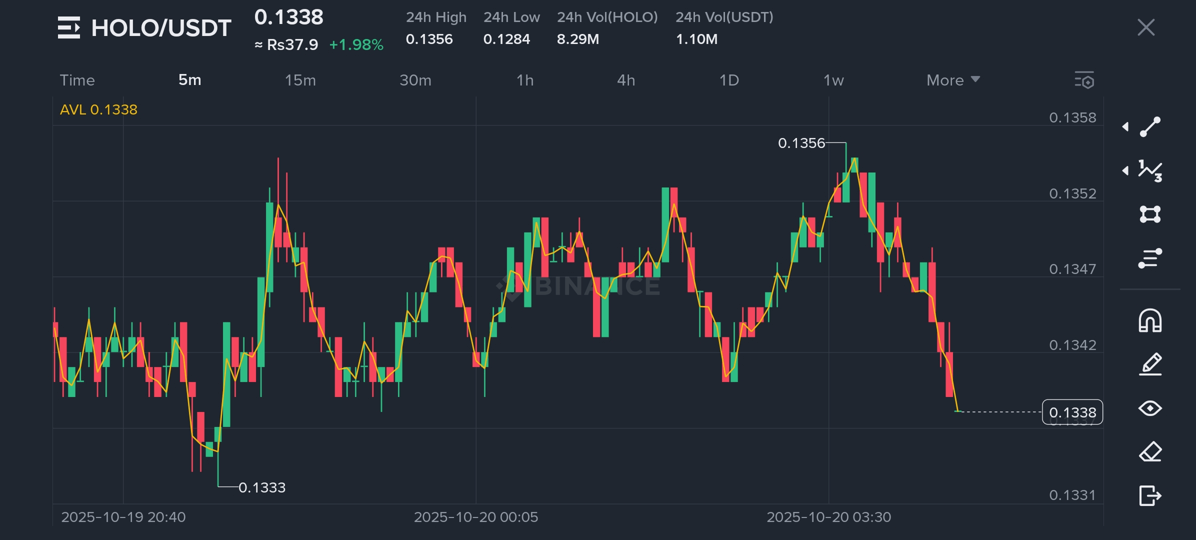Image resolution: width=1196 pixels, height=540 pixels.
Task: Toggle magnet snap mode
Action: 1150,320
